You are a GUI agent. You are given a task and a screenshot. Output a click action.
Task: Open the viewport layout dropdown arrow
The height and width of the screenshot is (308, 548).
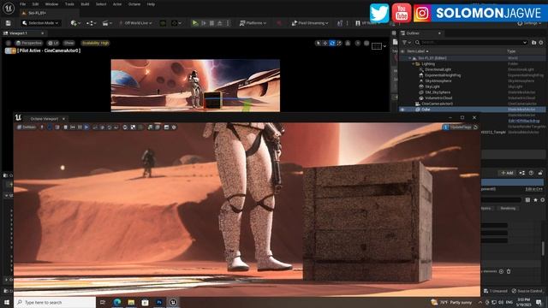click(384, 46)
